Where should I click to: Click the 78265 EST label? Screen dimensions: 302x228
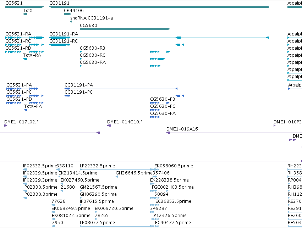coord(102,216)
